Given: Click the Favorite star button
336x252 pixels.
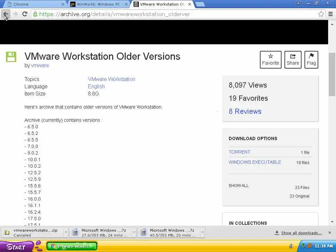Looking at the screenshot, I should click(x=270, y=60).
